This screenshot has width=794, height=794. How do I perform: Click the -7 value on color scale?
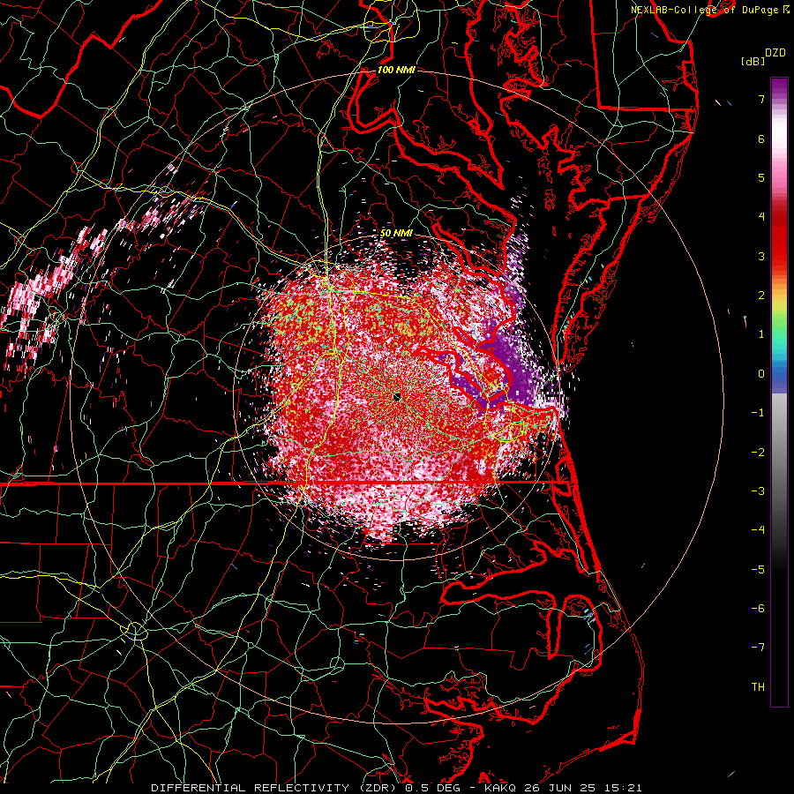point(758,648)
